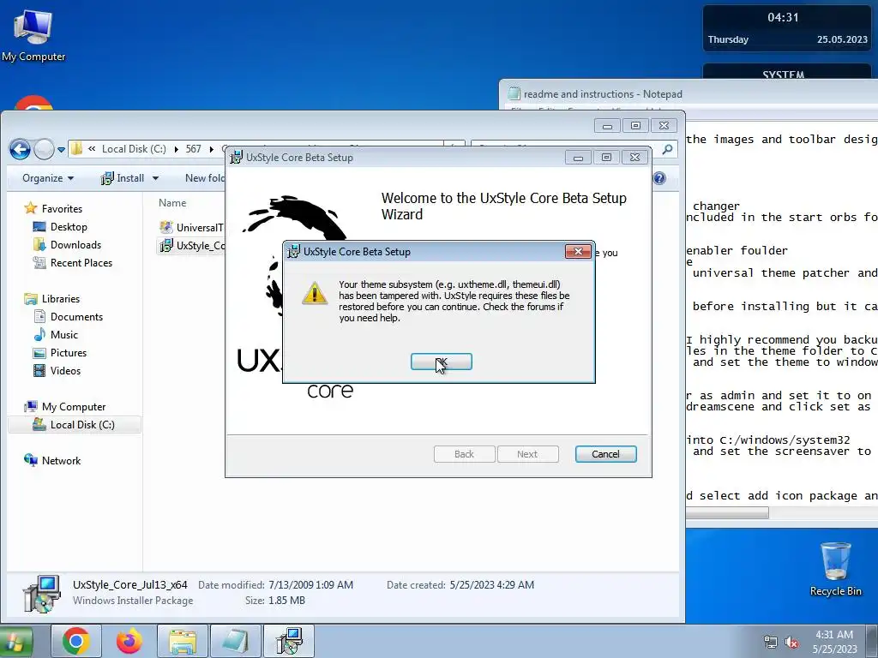Click the network tray icon
Screen dimensions: 878x658
coord(771,643)
